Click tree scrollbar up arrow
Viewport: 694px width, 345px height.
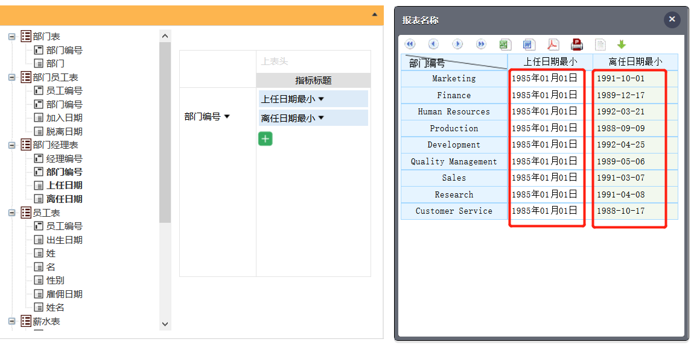point(165,36)
